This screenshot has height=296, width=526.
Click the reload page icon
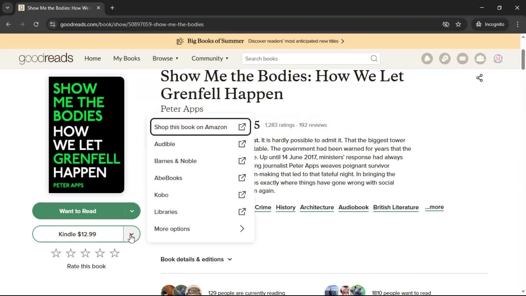point(36,24)
